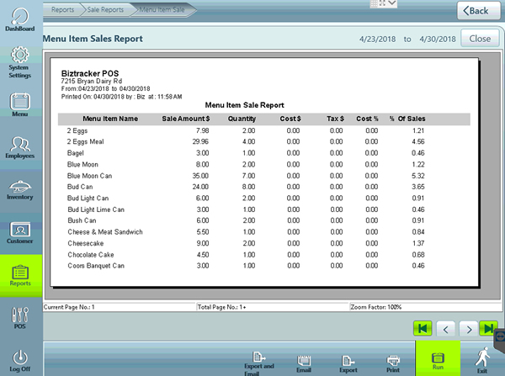
Task: Click sale amount 29.96
Action: click(x=200, y=141)
